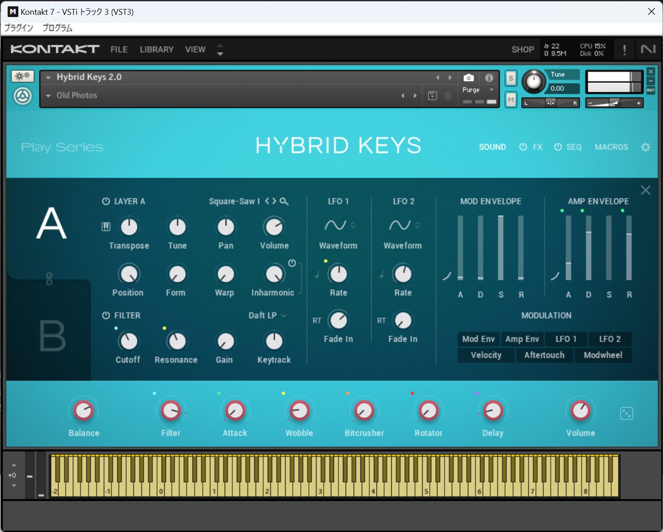Open the Purge dropdown menu
This screenshot has height=532, width=663.
pos(478,90)
